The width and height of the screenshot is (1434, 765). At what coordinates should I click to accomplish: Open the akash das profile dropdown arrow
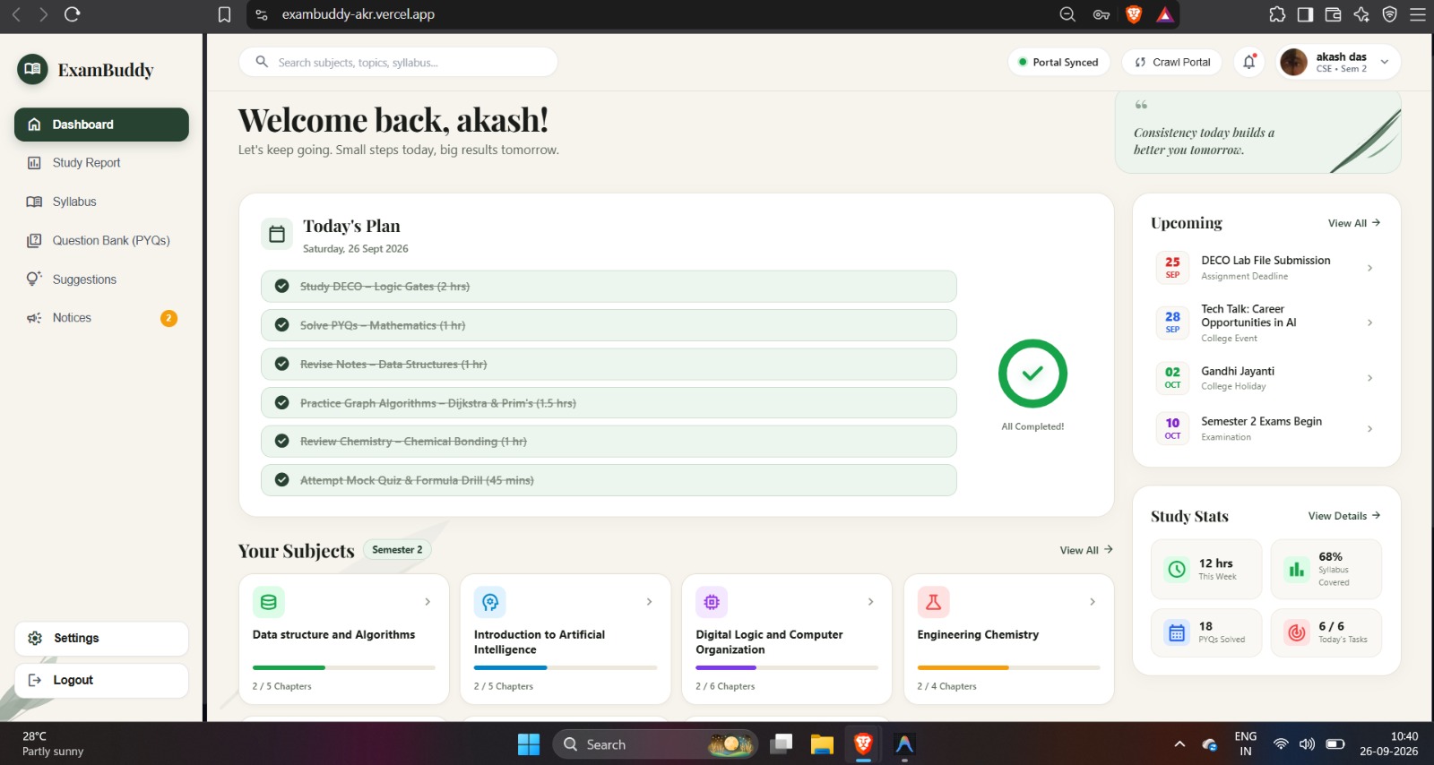tap(1385, 62)
